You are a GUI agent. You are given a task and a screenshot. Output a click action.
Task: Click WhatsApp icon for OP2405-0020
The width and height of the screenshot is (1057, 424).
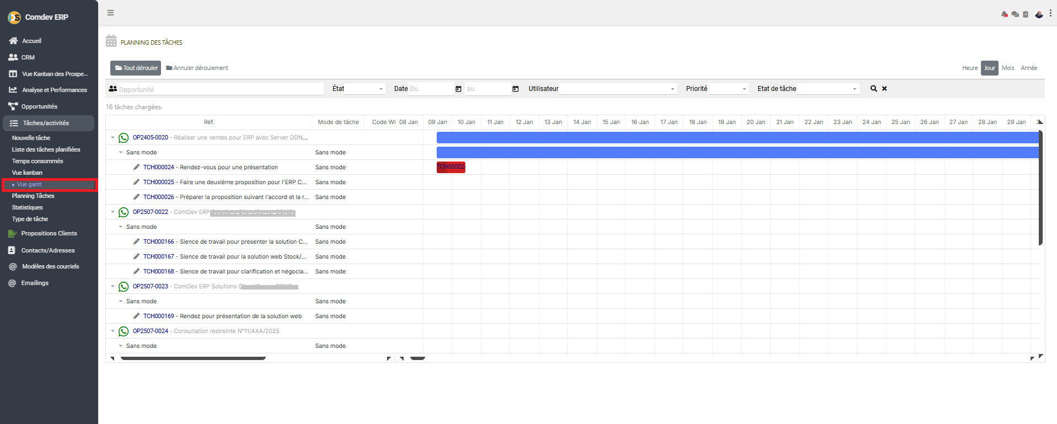pyautogui.click(x=124, y=138)
